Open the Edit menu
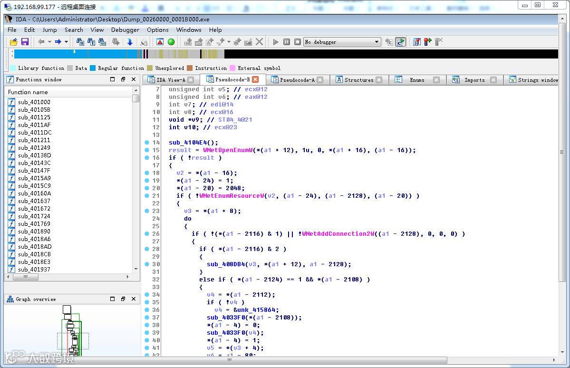The width and height of the screenshot is (570, 368). tap(29, 30)
